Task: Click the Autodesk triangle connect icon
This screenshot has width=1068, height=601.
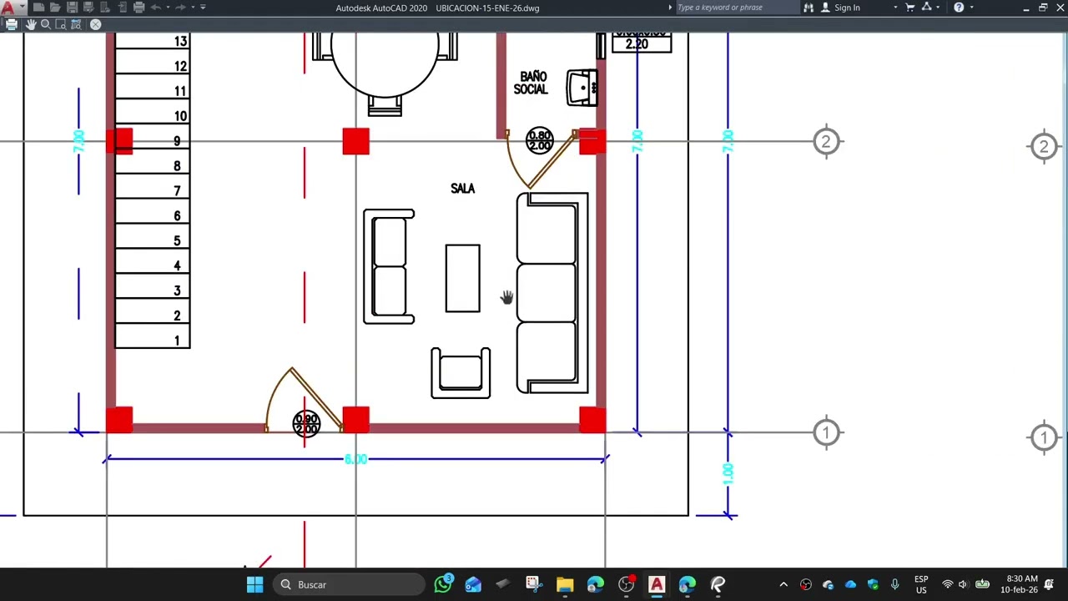Action: click(927, 8)
